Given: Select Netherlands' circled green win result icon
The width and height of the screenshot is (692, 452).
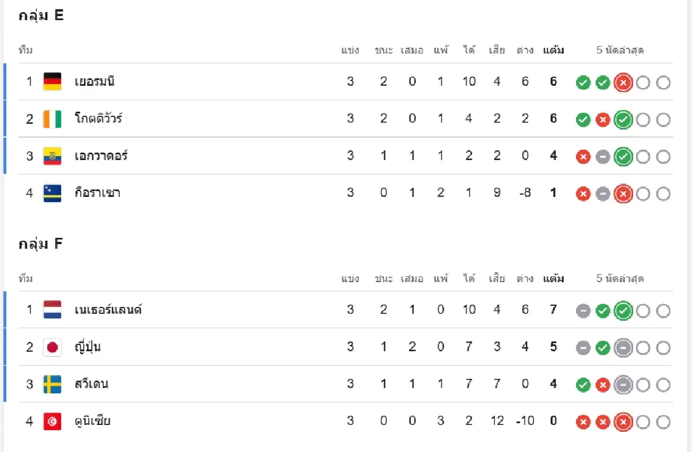Looking at the screenshot, I should click(x=623, y=310).
